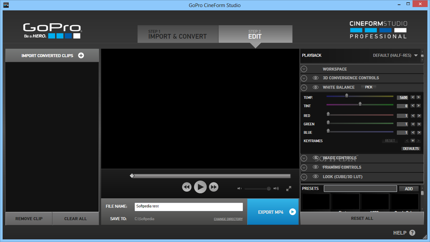The height and width of the screenshot is (242, 430).
Task: Decrease Temp value with left arrow
Action: click(413, 97)
